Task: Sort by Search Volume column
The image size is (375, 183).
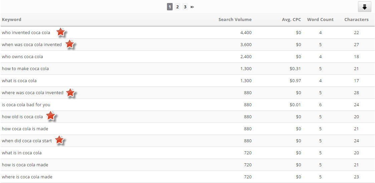Action: (x=235, y=19)
